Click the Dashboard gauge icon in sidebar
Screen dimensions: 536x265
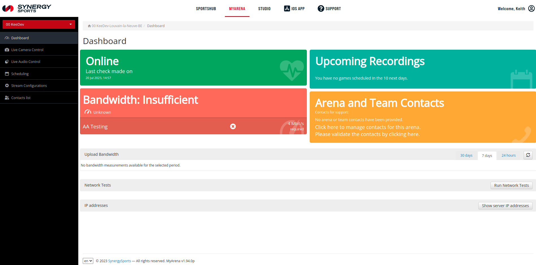click(x=7, y=38)
